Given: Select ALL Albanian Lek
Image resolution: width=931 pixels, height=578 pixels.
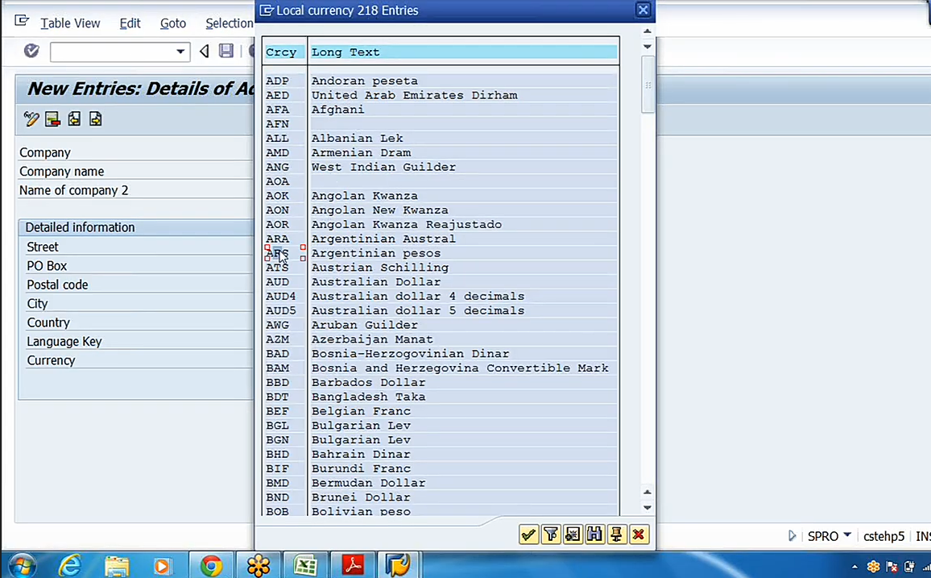Looking at the screenshot, I should coord(441,139).
